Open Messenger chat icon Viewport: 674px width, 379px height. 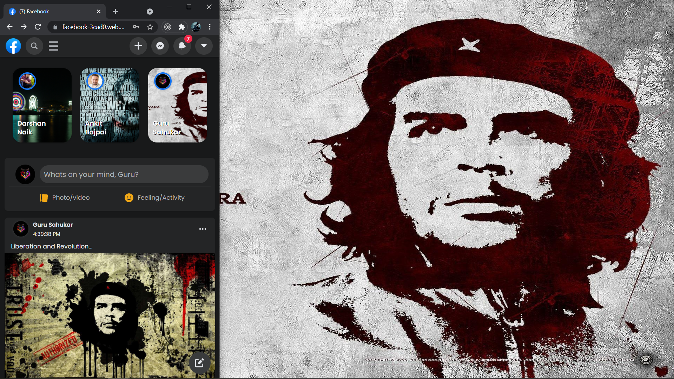point(160,46)
